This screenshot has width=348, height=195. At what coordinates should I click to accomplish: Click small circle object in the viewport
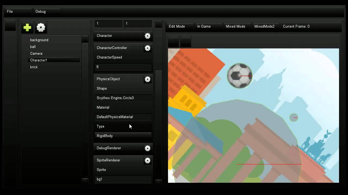(x=294, y=118)
